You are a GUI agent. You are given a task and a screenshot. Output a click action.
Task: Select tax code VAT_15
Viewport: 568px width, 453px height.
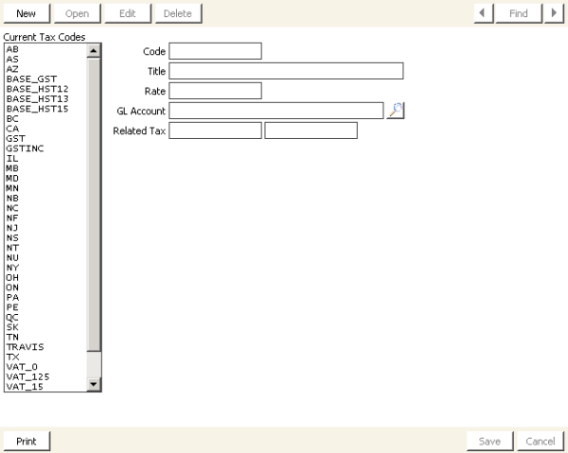[x=45, y=387]
